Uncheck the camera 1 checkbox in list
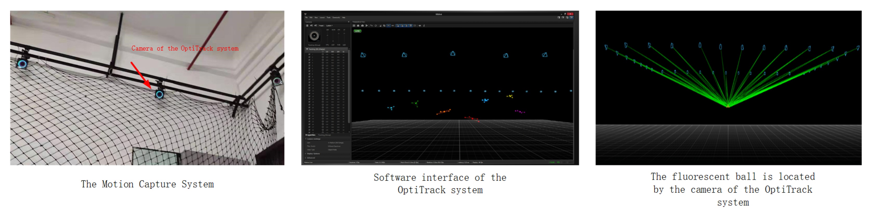This screenshot has height=217, width=871. coord(309,54)
